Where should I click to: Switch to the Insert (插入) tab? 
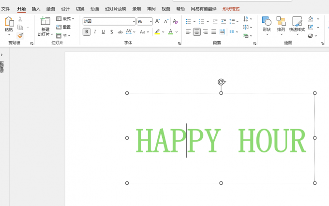click(36, 9)
